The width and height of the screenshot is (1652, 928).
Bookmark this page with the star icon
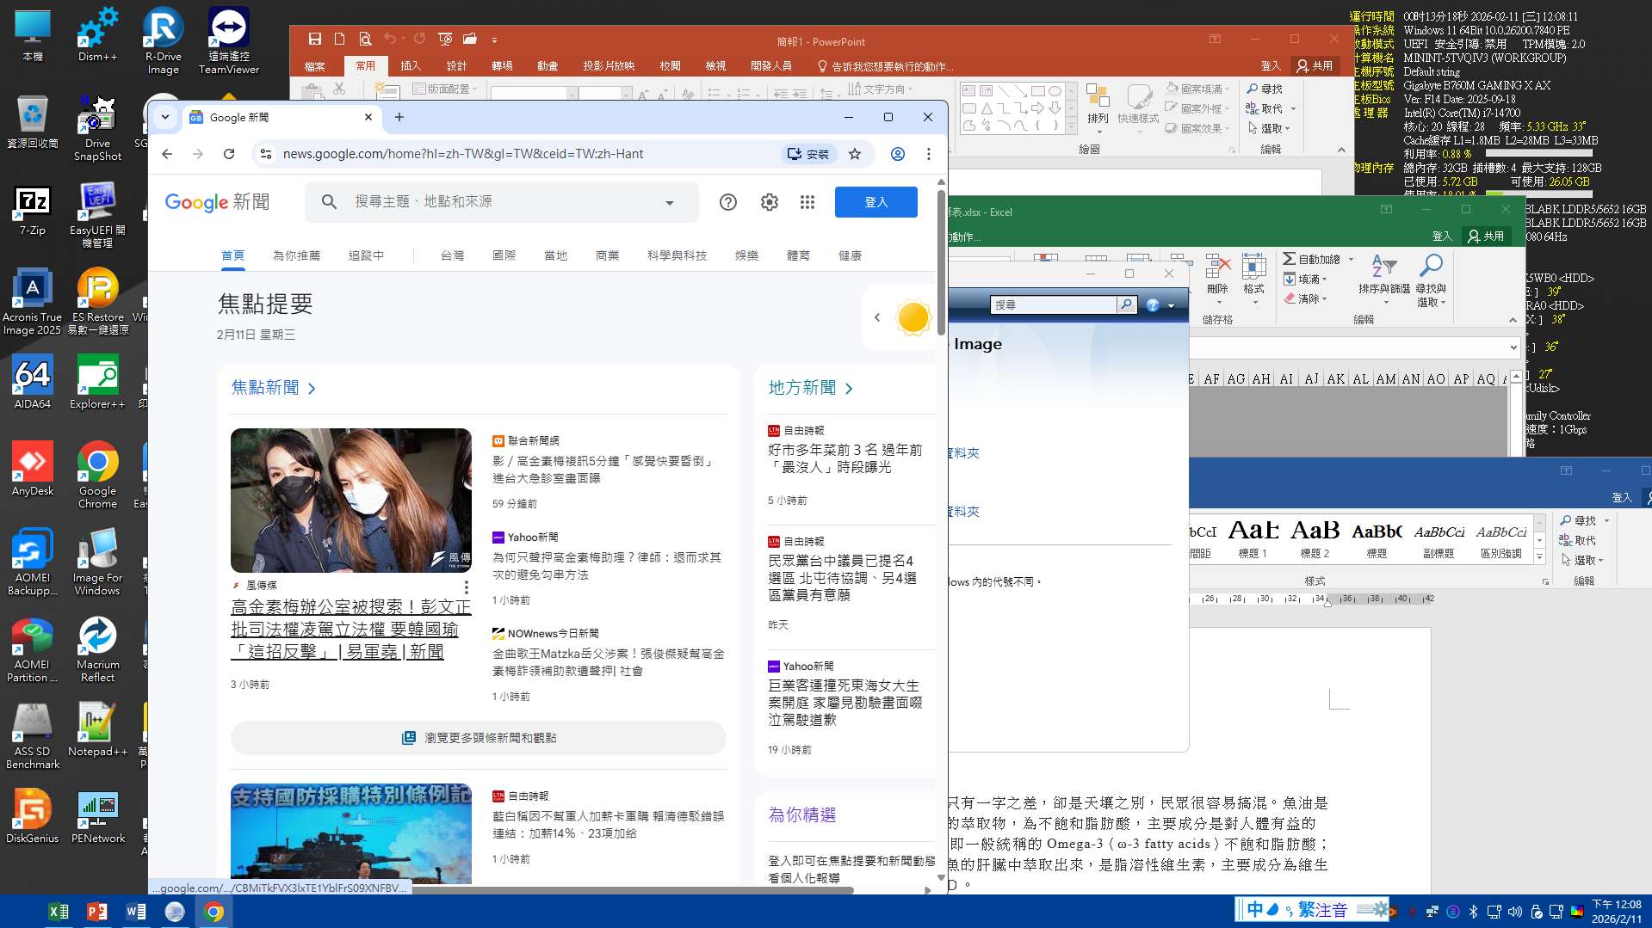pyautogui.click(x=855, y=154)
